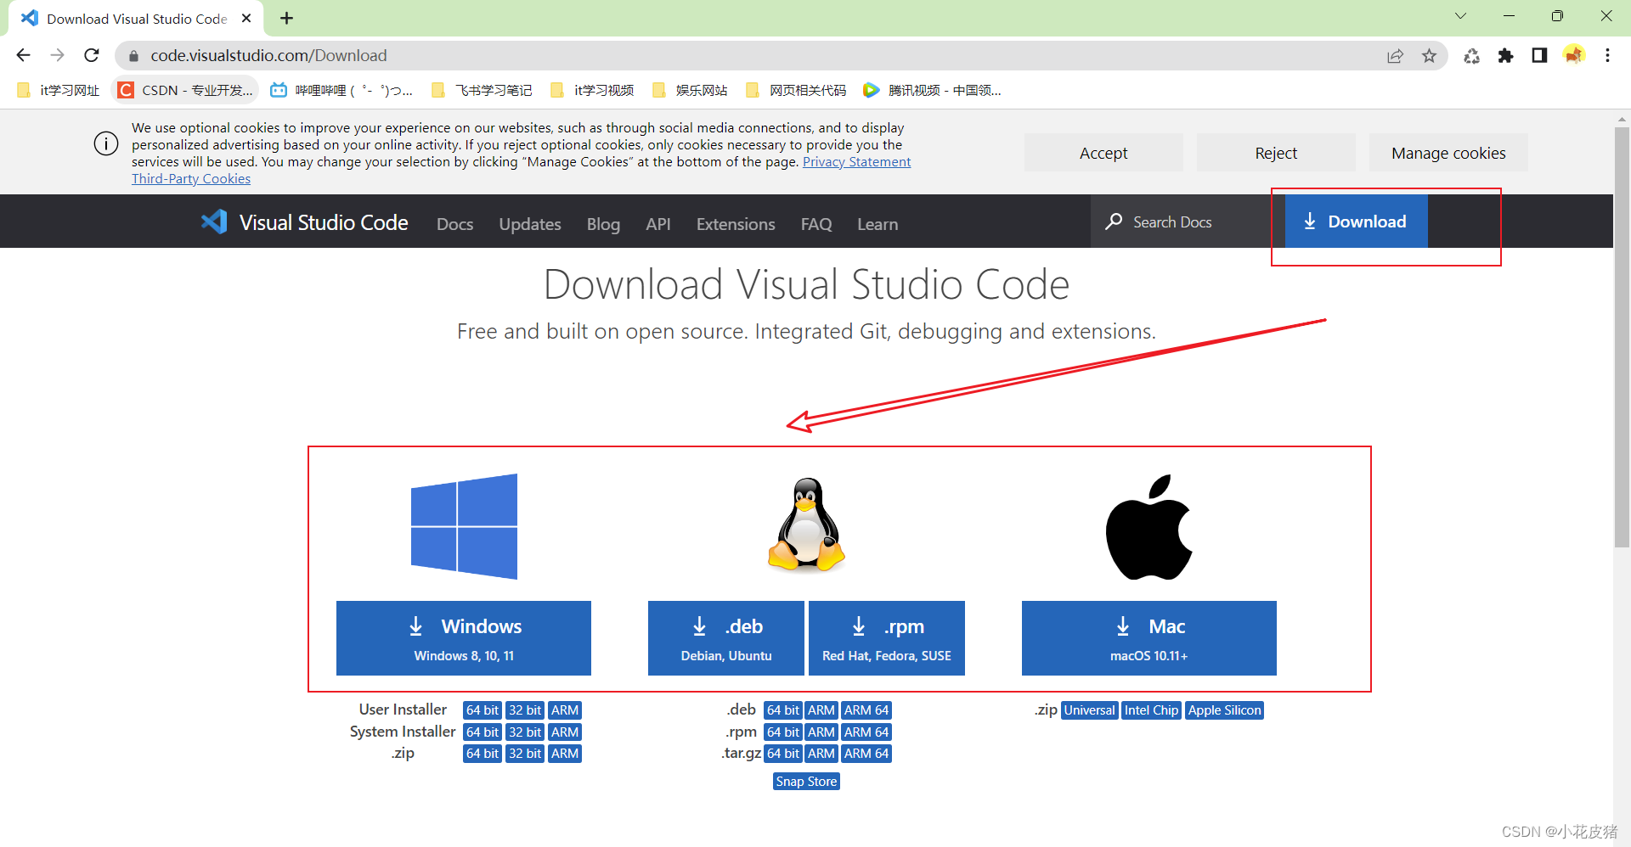Download the .rpm package for Red Hat

(887, 638)
